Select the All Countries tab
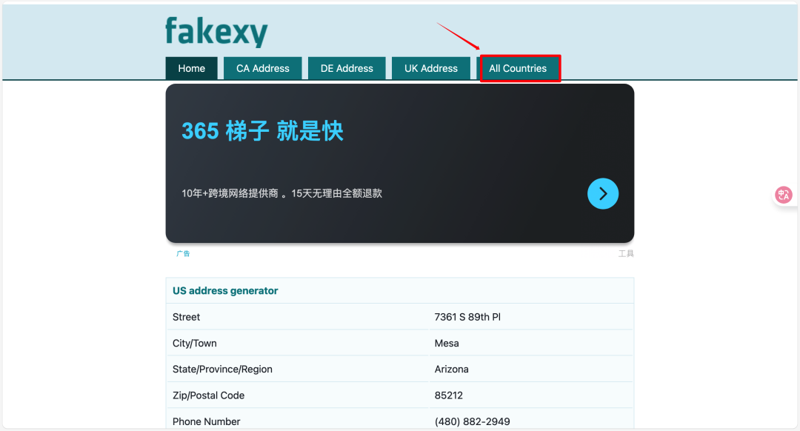 (x=518, y=68)
